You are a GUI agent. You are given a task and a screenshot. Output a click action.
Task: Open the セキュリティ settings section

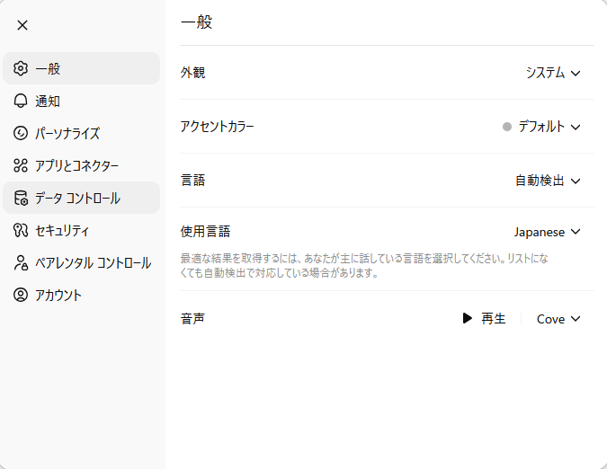pyautogui.click(x=62, y=230)
